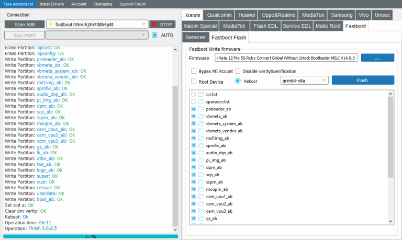Switch to the Huawei tab
The width and height of the screenshot is (402, 240).
click(247, 15)
